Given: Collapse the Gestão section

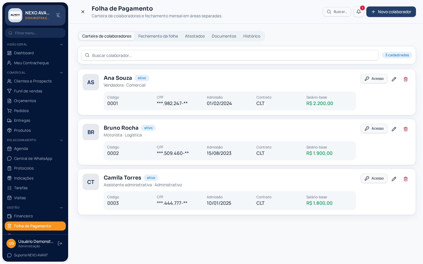Looking at the screenshot, I should click(35, 208).
